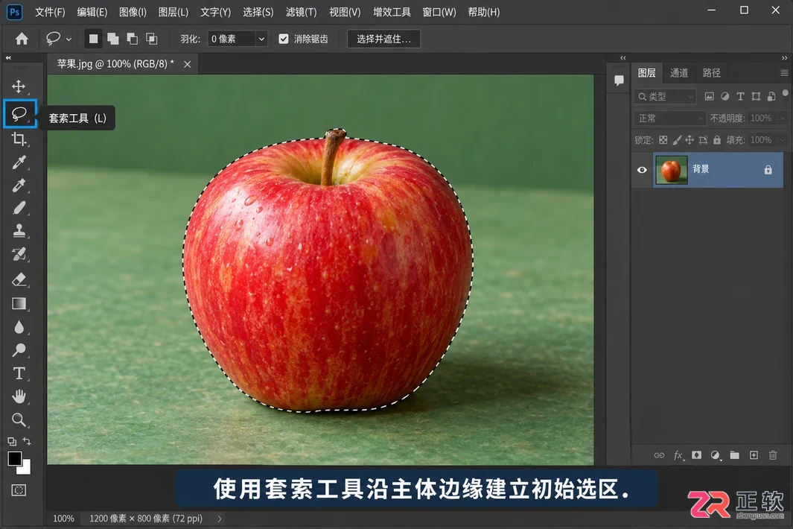Create a new layer
Screen dimensions: 793x529
[754, 455]
